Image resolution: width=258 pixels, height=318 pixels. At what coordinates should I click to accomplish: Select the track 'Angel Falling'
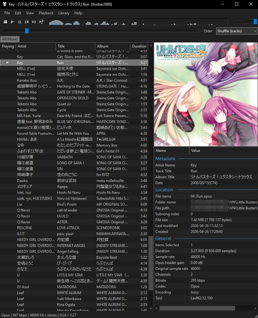(x=74, y=252)
